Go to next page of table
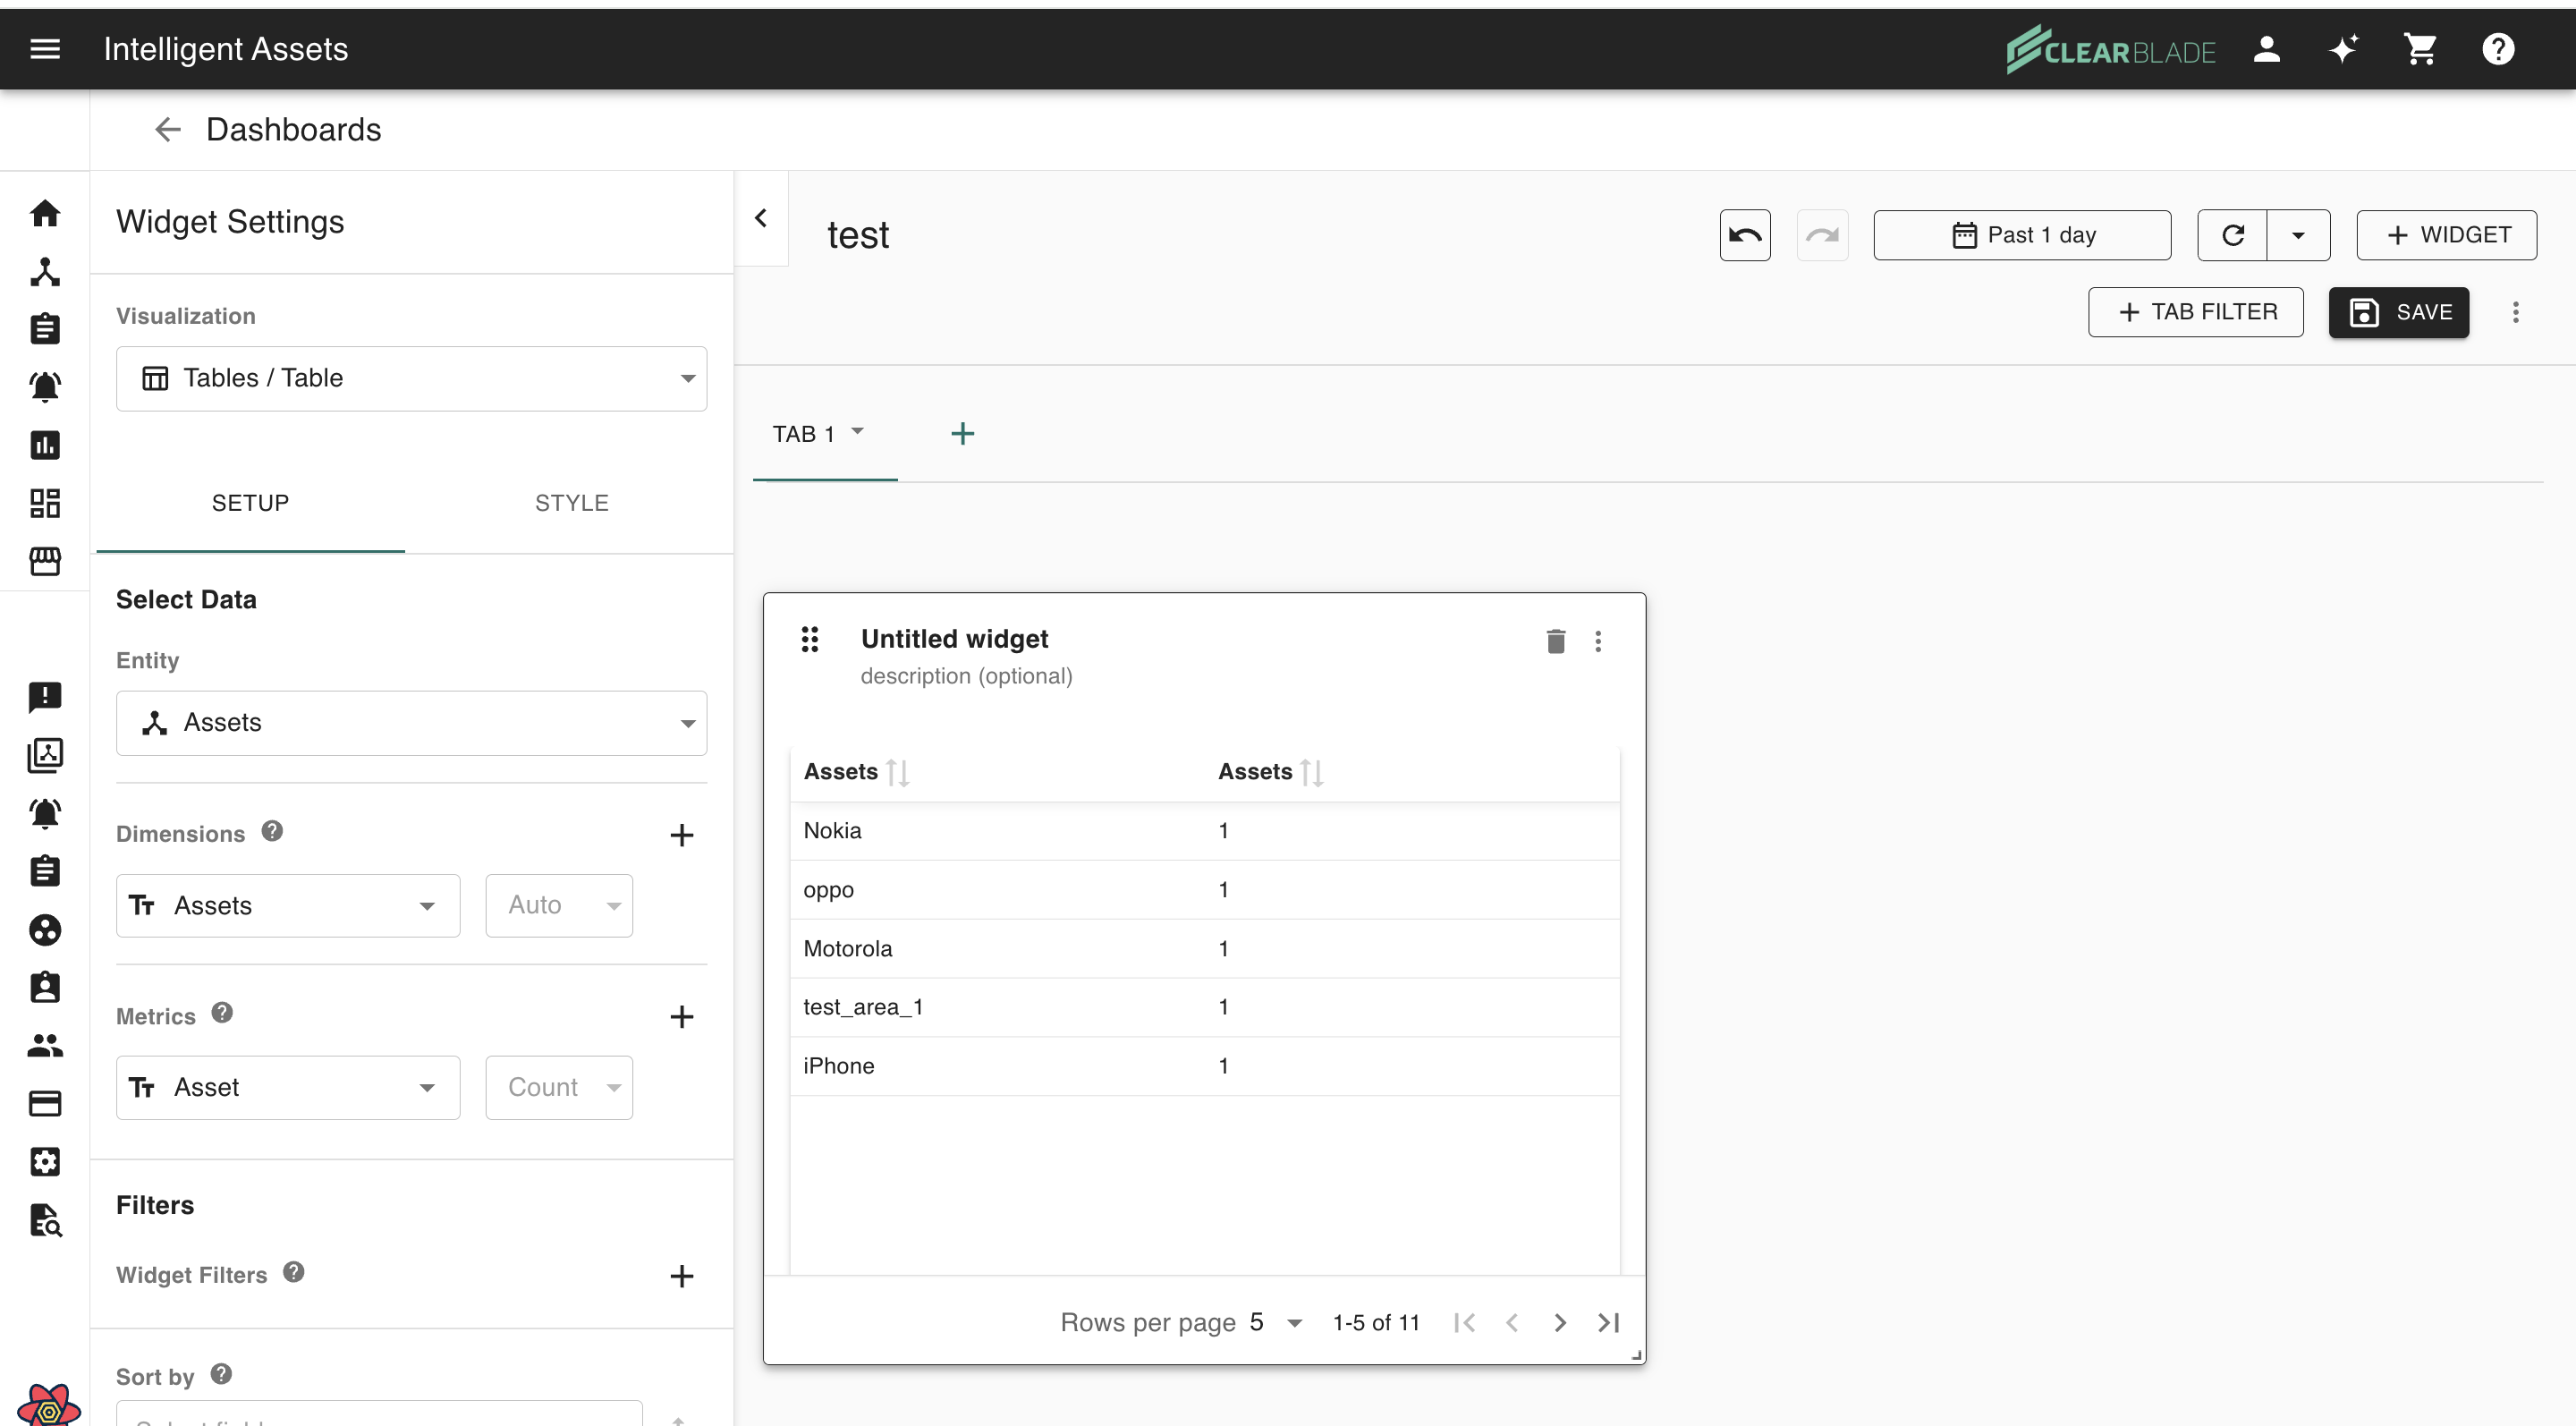 pos(1559,1322)
